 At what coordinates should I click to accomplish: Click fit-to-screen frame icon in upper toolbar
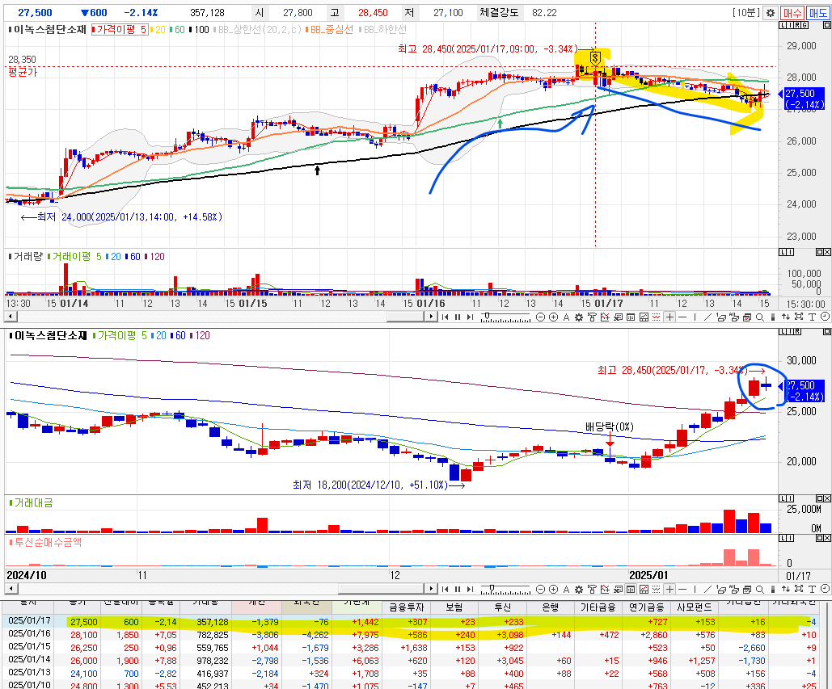[x=799, y=317]
